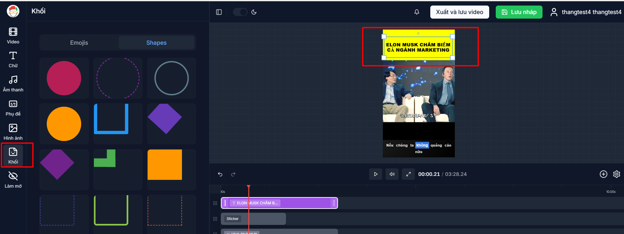Click the app logo avatar
624x234 pixels.
[13, 11]
